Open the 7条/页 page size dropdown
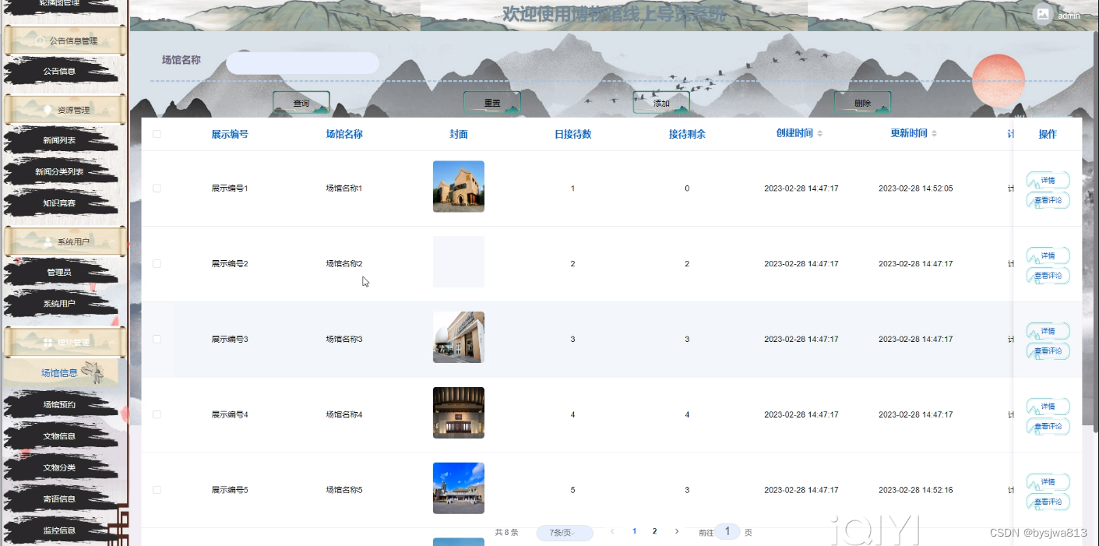Screen dimensions: 1099x546 point(565,533)
